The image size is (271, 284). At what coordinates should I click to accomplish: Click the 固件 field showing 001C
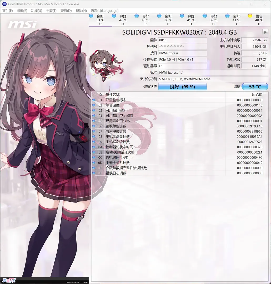pyautogui.click(x=182, y=40)
